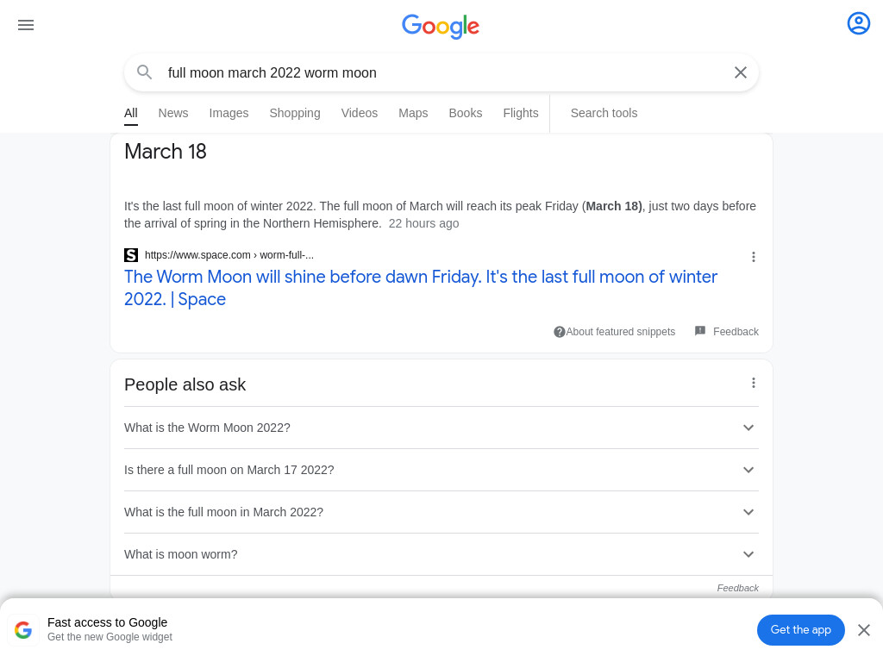The image size is (883, 662).
Task: Open the account profile icon
Action: coord(858,23)
